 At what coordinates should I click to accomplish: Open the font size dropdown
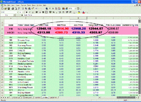point(23,12)
